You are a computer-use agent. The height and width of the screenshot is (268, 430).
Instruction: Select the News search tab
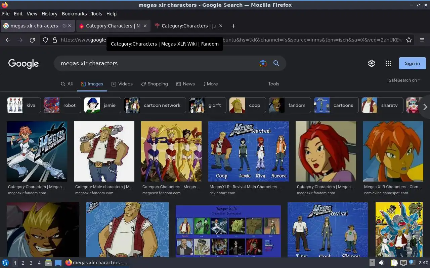click(x=185, y=84)
